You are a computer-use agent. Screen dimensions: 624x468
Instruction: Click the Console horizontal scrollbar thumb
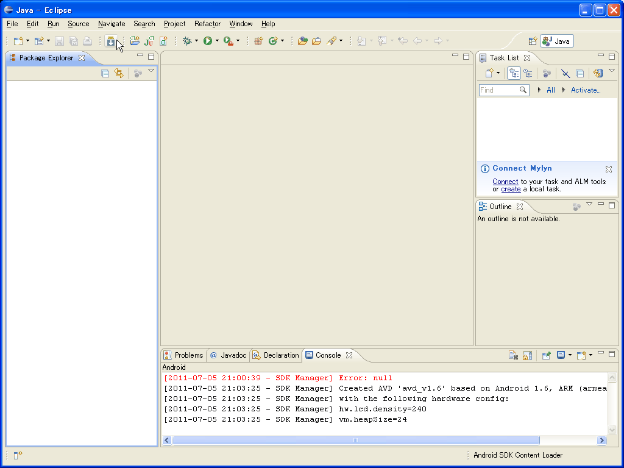356,440
